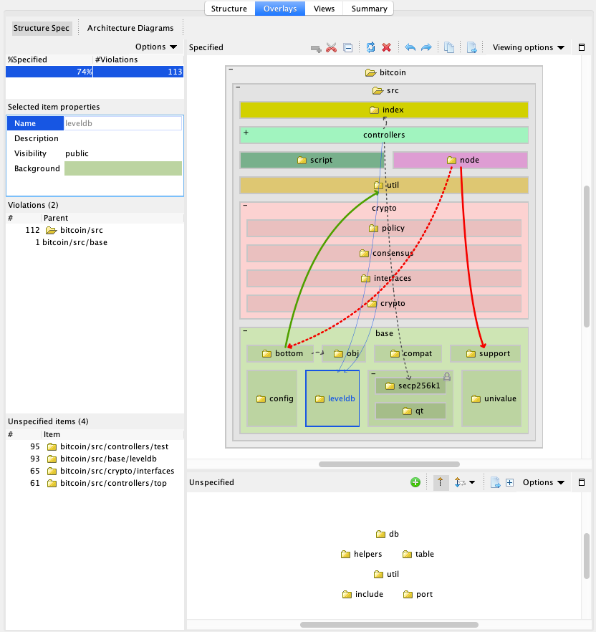The width and height of the screenshot is (596, 632).
Task: Click the expand-all plus icon in Unspecified toolbar
Action: tap(509, 482)
